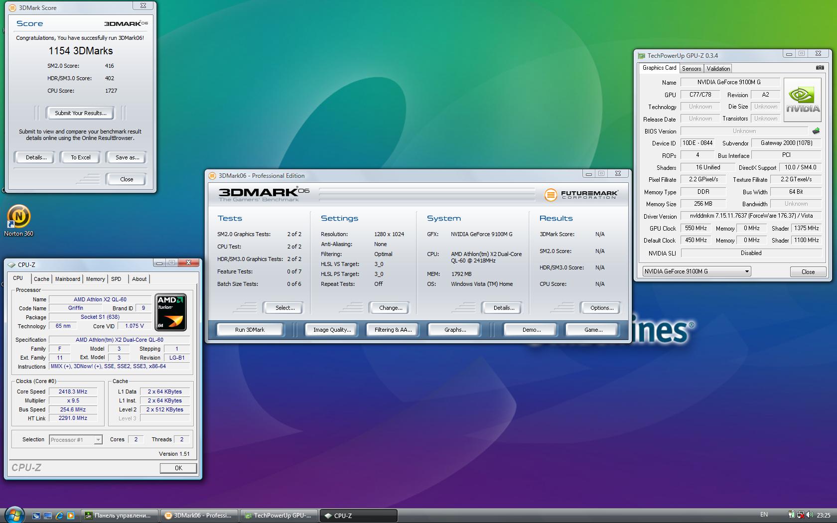
Task: Click the Windows Start orb
Action: pyautogui.click(x=14, y=515)
